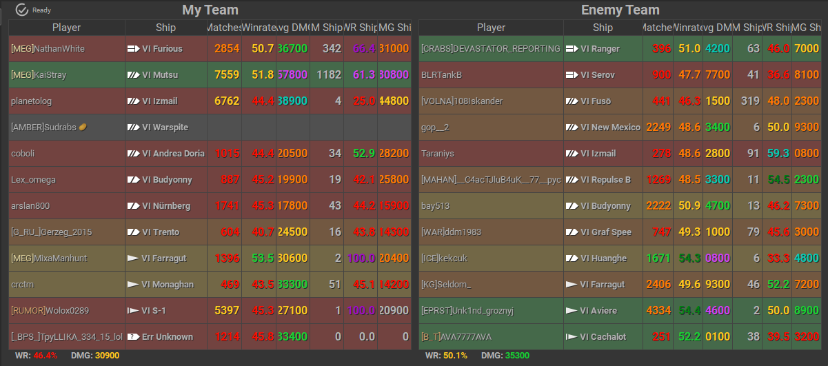Click Enemy Team Ship column header
828x366 pixels.
tap(603, 28)
